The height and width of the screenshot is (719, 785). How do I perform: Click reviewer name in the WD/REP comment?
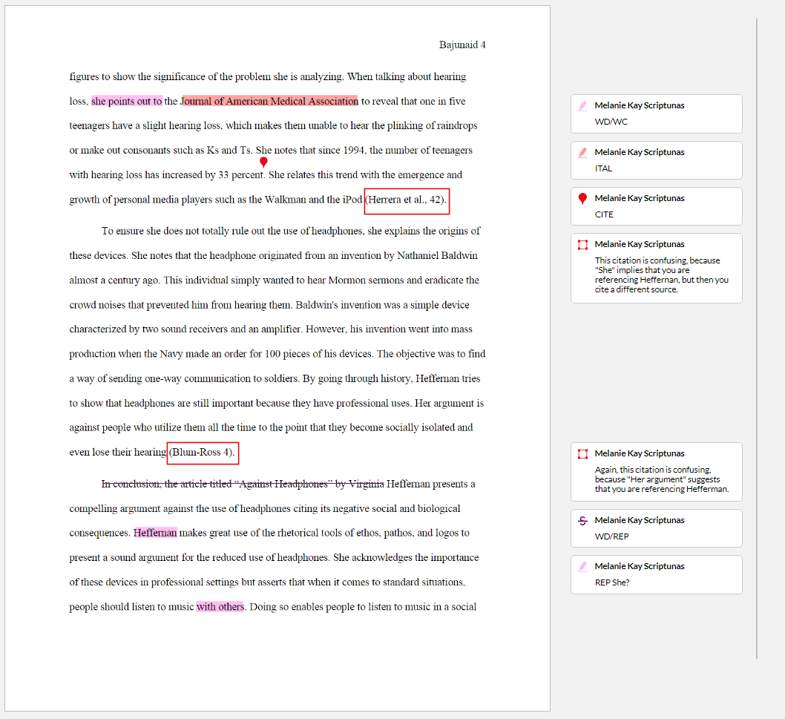click(x=640, y=520)
